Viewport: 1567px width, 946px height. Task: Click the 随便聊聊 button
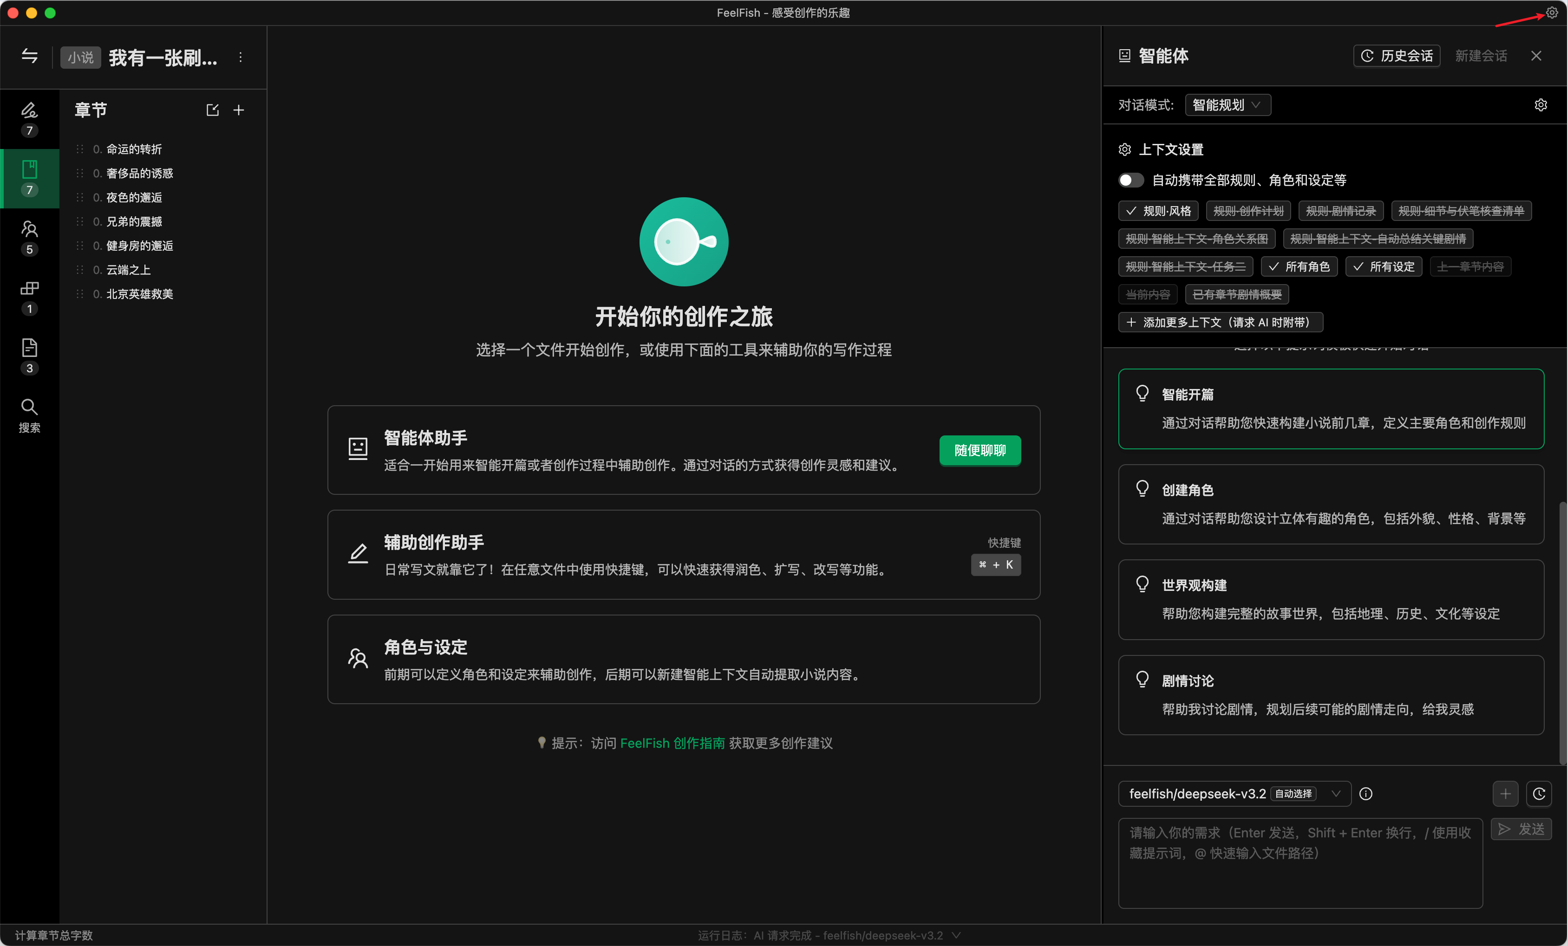tap(979, 450)
